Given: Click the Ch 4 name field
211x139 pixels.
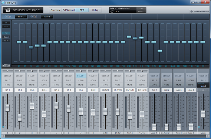Looking at the screenshot, I should [44, 90].
